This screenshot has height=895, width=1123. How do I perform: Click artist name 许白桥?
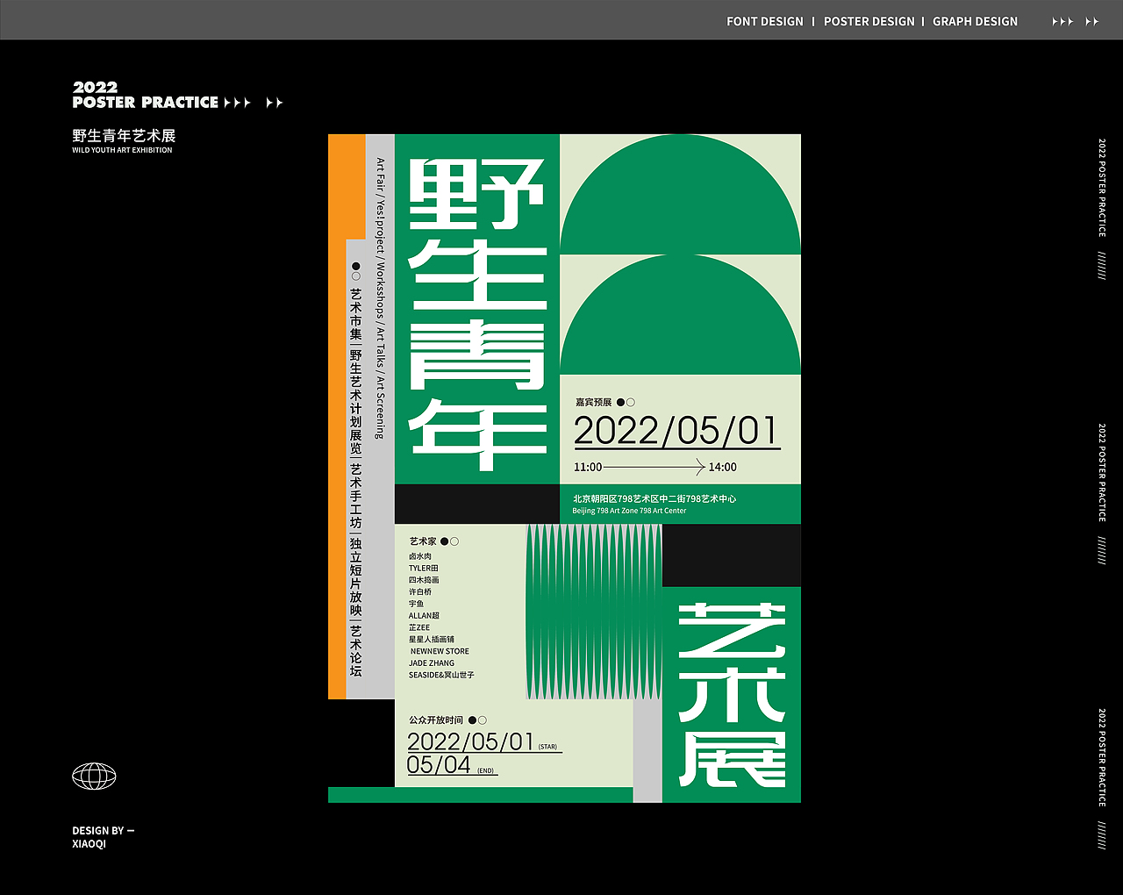pos(420,592)
